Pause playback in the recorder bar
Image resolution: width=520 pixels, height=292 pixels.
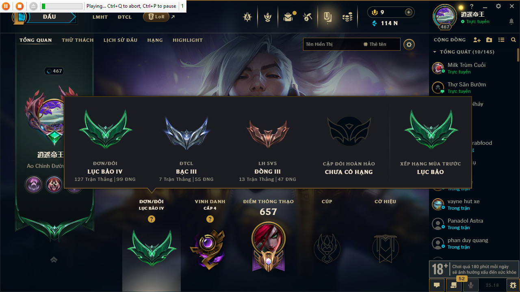[x=6, y=6]
